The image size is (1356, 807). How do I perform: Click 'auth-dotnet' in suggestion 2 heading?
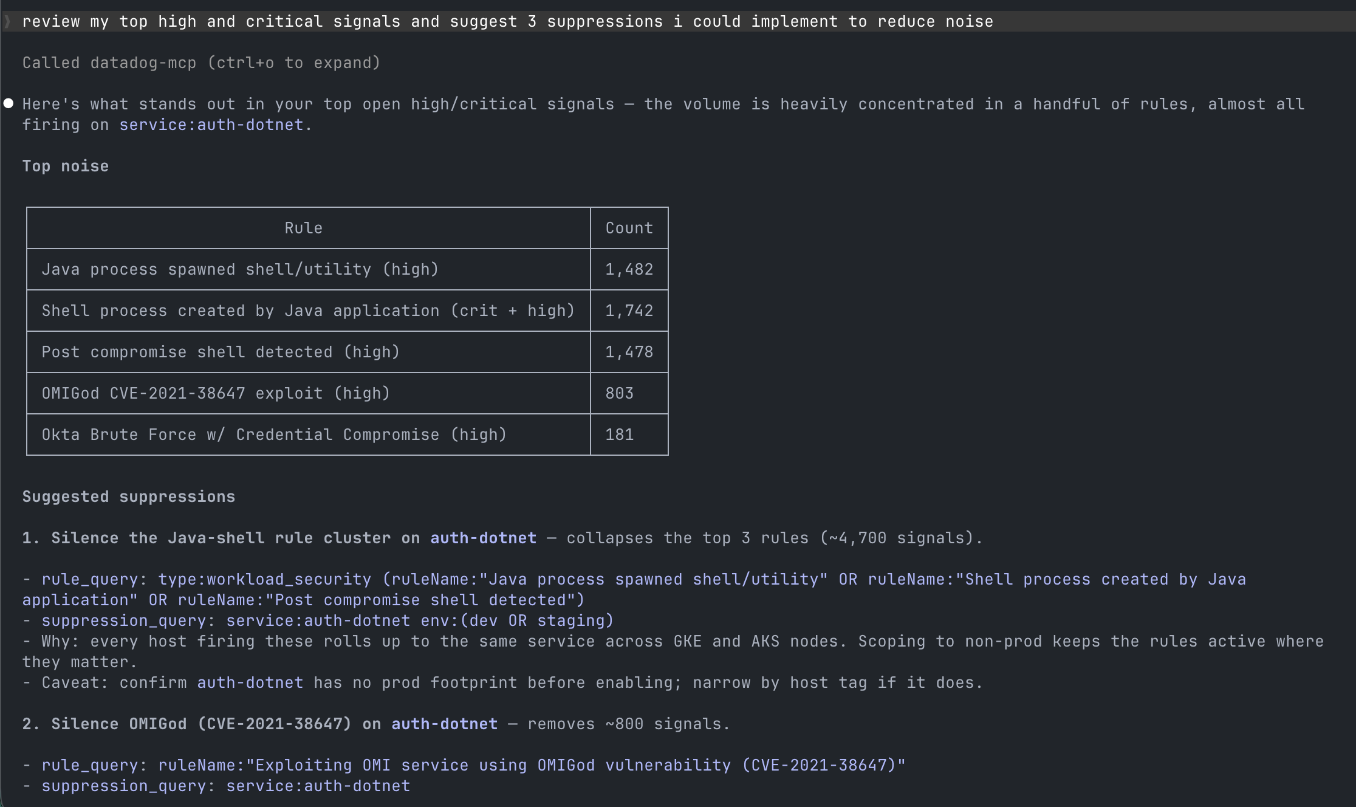(444, 724)
